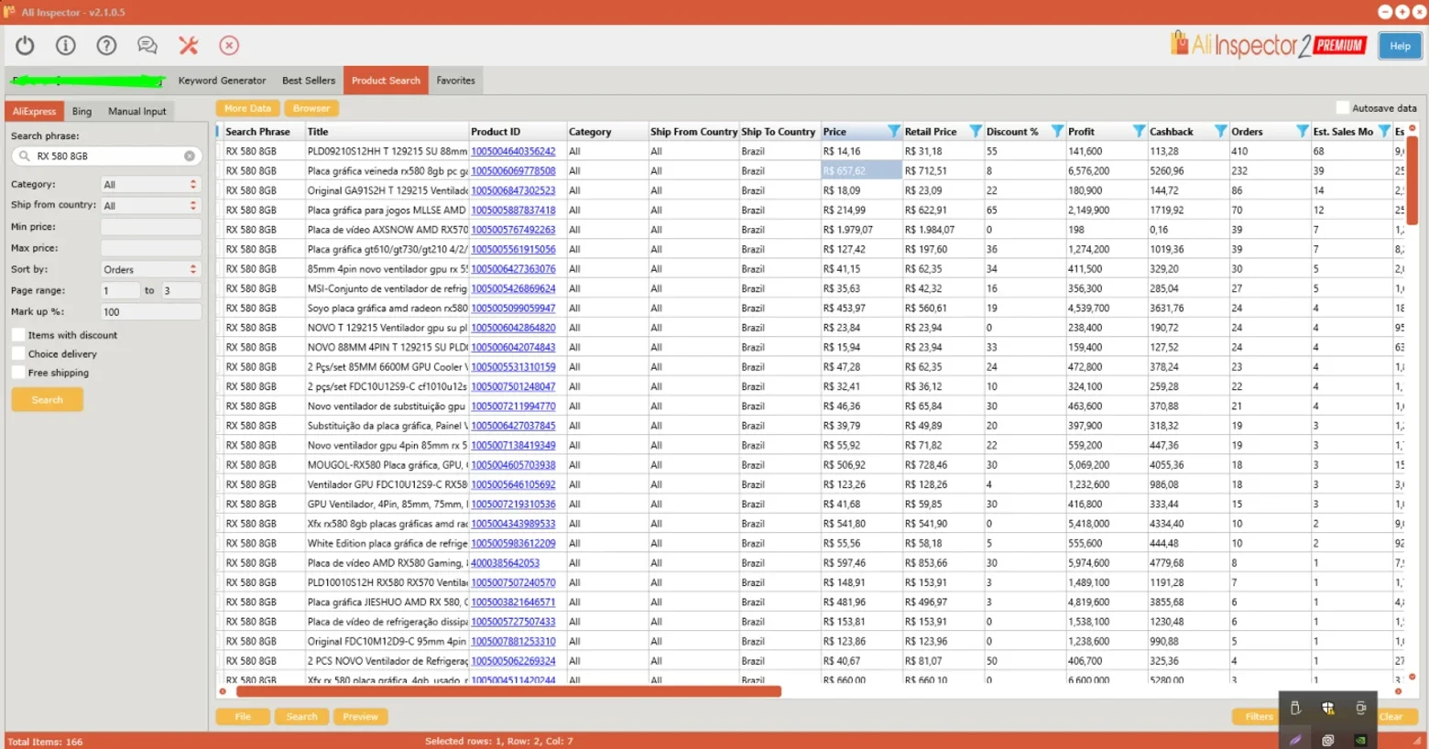Switch to the Bing source tab
This screenshot has width=1429, height=749.
82,111
